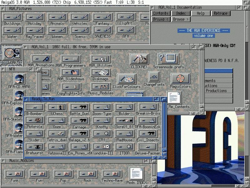Open the Techno-Rave music drawer

112,174
